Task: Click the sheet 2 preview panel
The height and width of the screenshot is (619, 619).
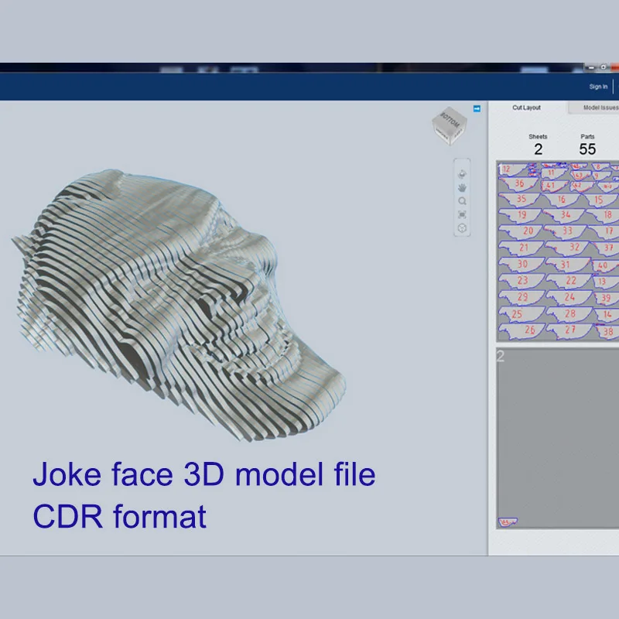Action: click(x=556, y=437)
